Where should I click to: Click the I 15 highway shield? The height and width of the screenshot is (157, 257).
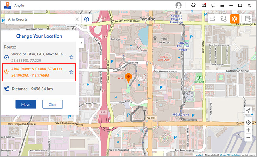(x=103, y=112)
